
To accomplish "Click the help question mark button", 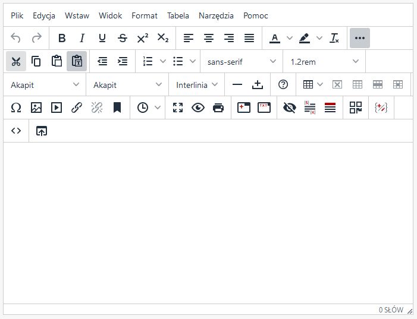I will 283,84.
